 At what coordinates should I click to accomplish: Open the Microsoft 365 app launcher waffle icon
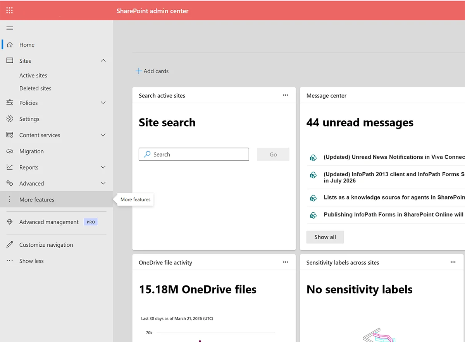point(9,10)
